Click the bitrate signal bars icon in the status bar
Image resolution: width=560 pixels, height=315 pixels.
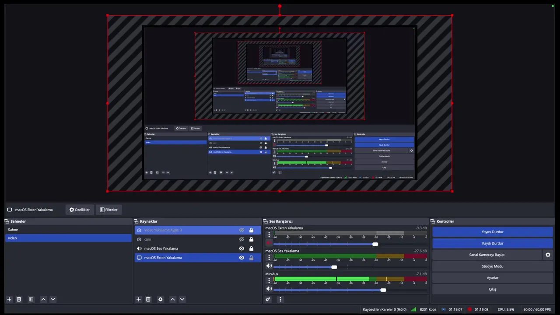413,309
